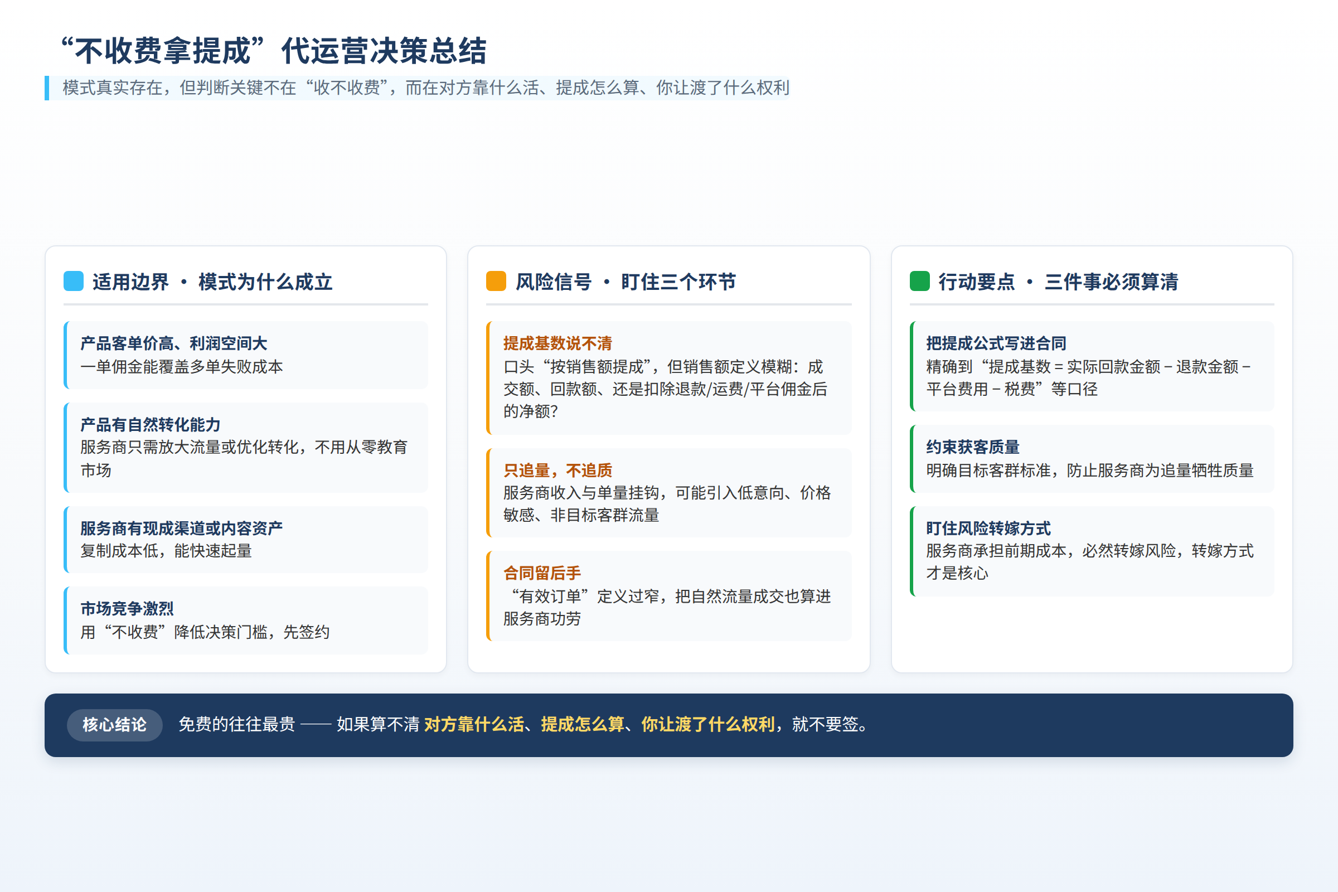Click the highlighted phrase 对方靠什么活 in conclusion
1338x892 pixels.
[474, 725]
